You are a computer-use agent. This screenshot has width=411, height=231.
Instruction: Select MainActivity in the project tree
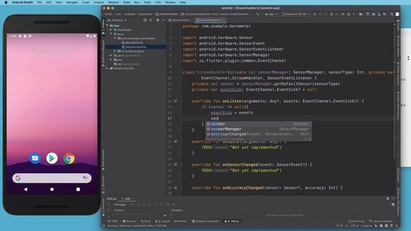click(132, 43)
